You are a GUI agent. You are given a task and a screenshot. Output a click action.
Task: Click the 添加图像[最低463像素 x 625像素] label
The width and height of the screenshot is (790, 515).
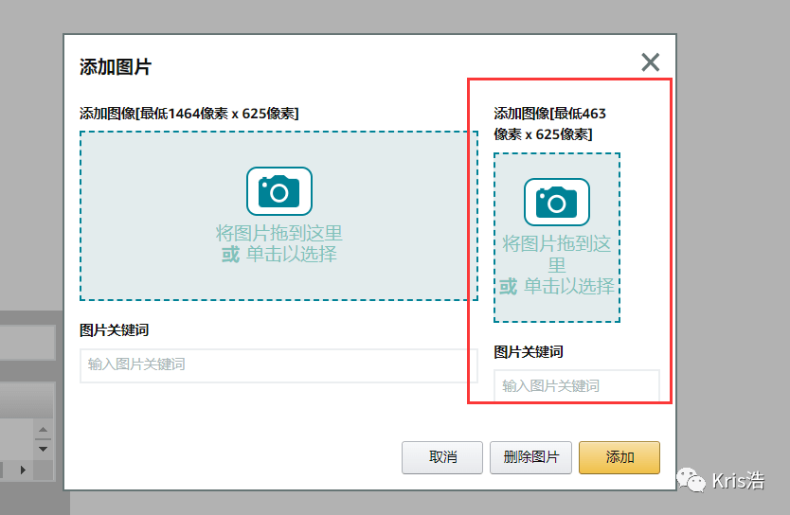click(549, 124)
